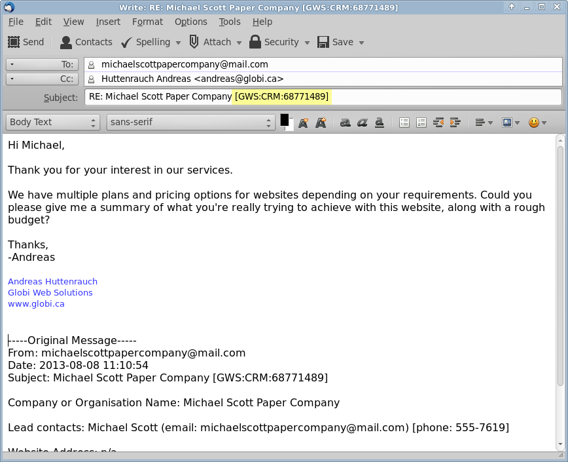This screenshot has height=462, width=568.
Task: Attach a file using the Attach button
Action: click(210, 42)
